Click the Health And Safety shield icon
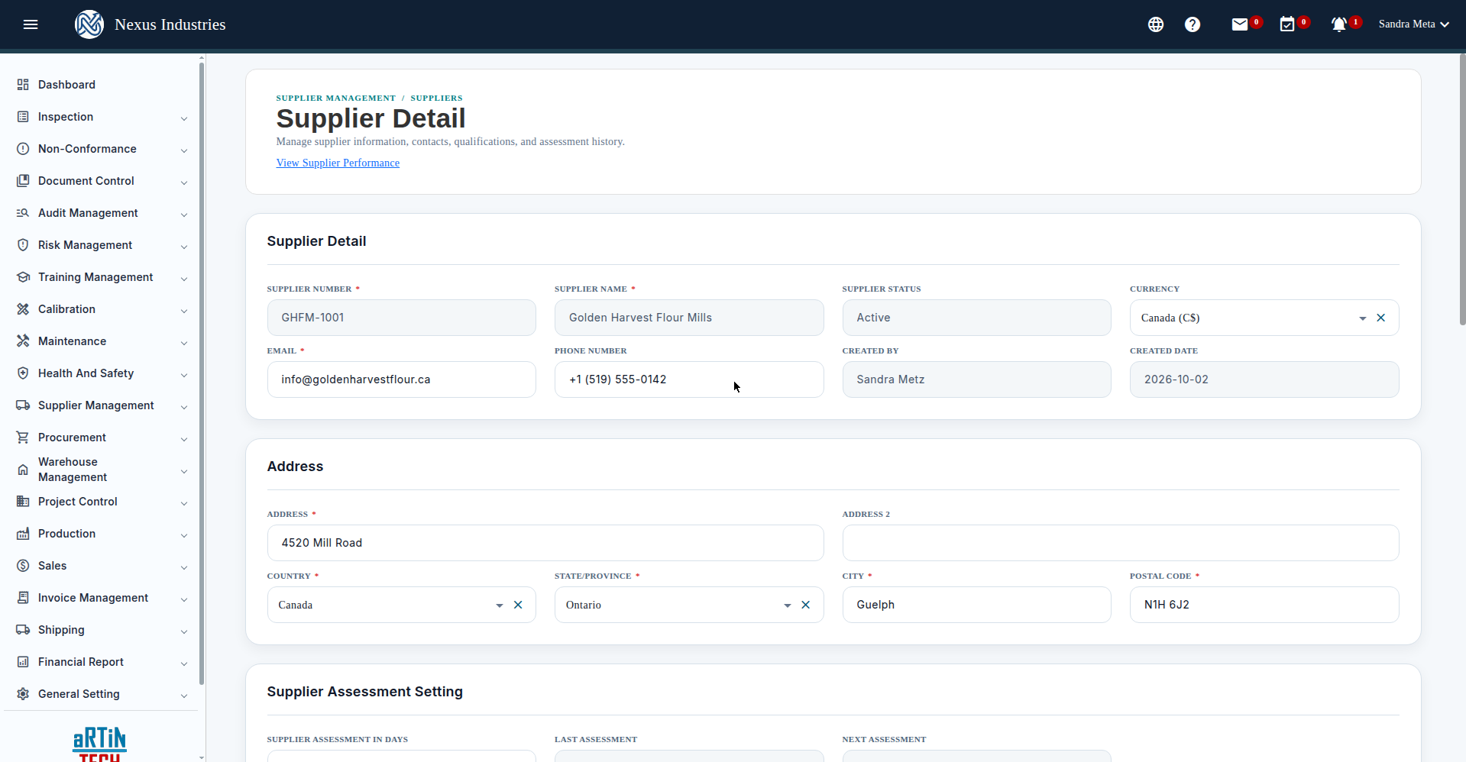The height and width of the screenshot is (762, 1466). pos(23,373)
